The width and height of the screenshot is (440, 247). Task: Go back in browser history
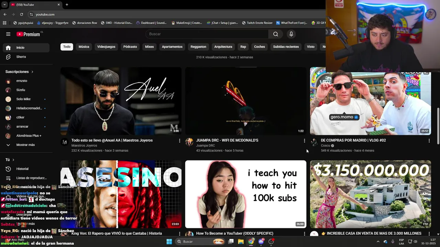[5, 14]
